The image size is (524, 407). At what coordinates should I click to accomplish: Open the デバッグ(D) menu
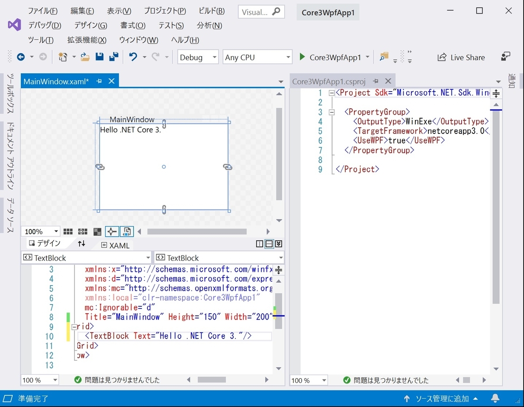pos(45,25)
